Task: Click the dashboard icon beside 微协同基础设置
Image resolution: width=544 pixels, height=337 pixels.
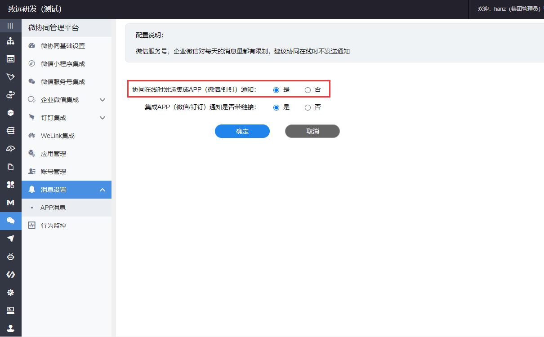Action: 31,46
